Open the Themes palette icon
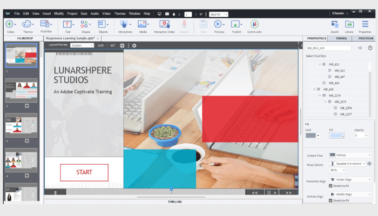 coord(26,24)
